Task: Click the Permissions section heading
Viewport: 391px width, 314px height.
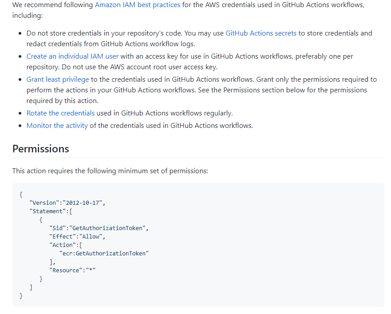Action: tap(40, 148)
